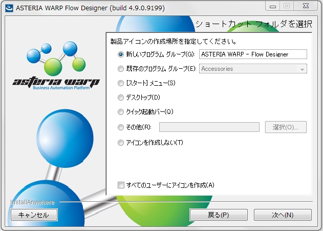Click the InstallAnywhere label
The width and height of the screenshot is (323, 231).
(x=33, y=202)
